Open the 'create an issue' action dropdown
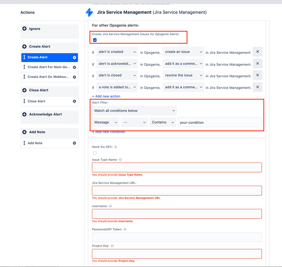 point(183,52)
